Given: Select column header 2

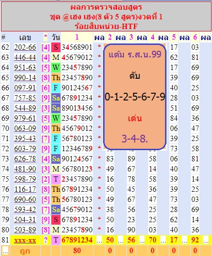Looking at the screenshot, I should pyautogui.click(x=110, y=37).
